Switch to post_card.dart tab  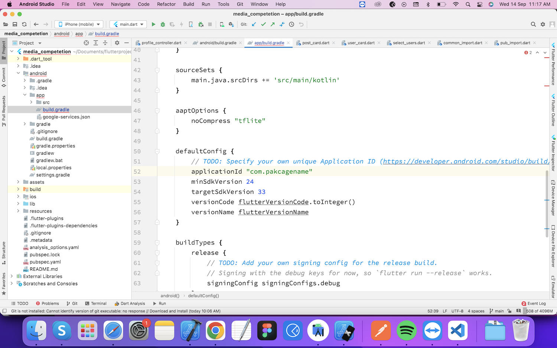316,43
